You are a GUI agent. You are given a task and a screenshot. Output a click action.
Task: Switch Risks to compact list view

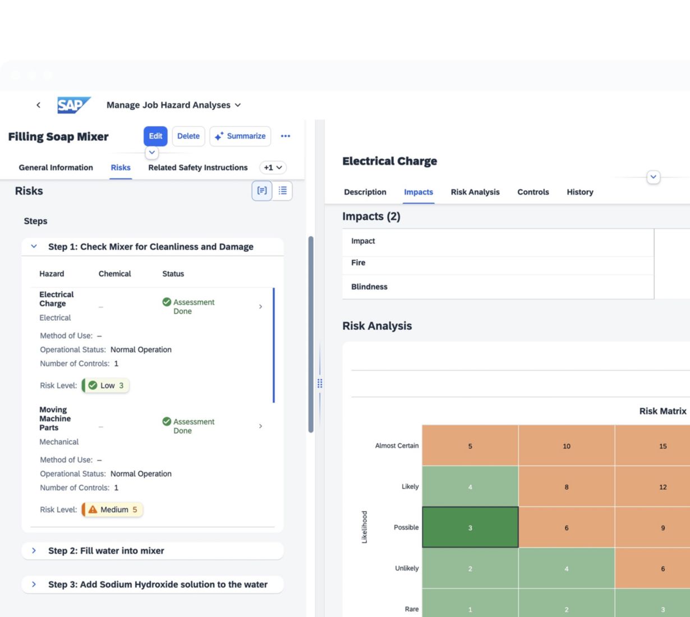(283, 191)
